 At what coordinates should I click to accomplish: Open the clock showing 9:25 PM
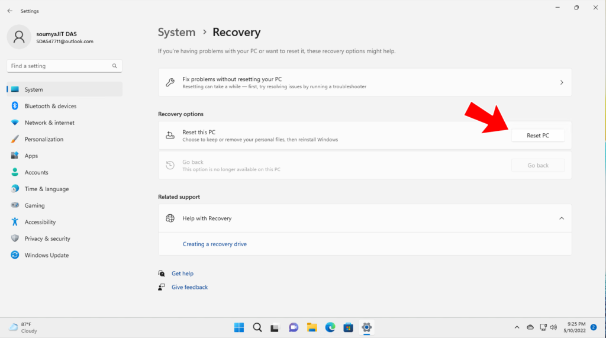(574, 327)
